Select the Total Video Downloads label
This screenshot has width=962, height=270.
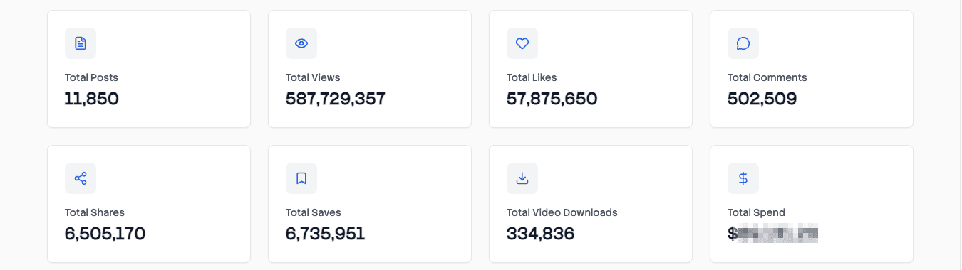coord(562,212)
